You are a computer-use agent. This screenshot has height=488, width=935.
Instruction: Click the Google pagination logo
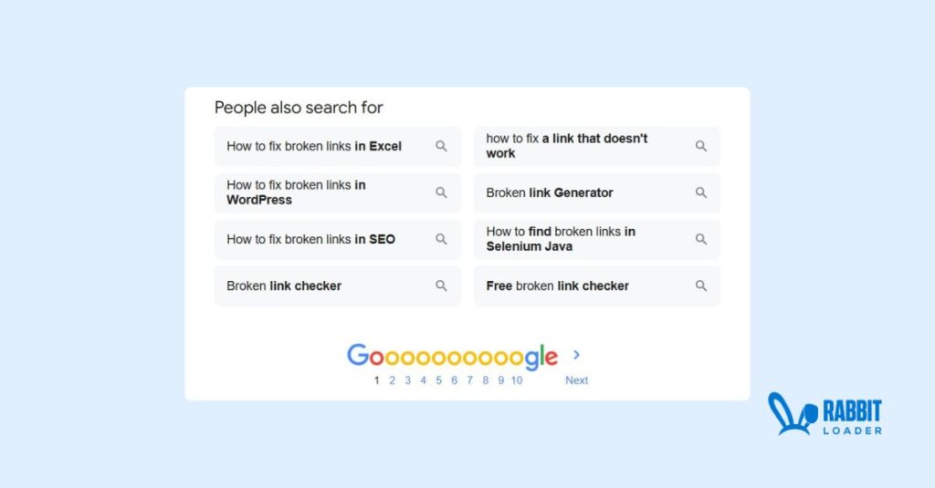[x=453, y=357]
